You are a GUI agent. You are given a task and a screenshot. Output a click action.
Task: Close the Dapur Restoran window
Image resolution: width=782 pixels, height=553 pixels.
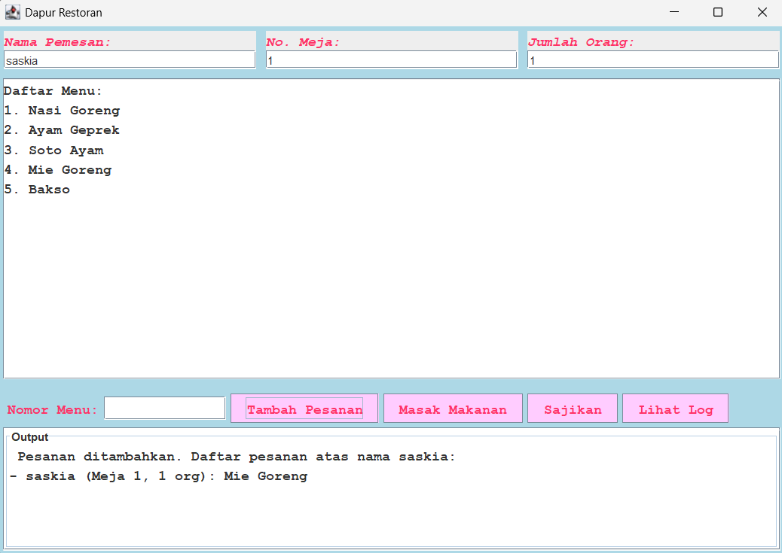(762, 13)
